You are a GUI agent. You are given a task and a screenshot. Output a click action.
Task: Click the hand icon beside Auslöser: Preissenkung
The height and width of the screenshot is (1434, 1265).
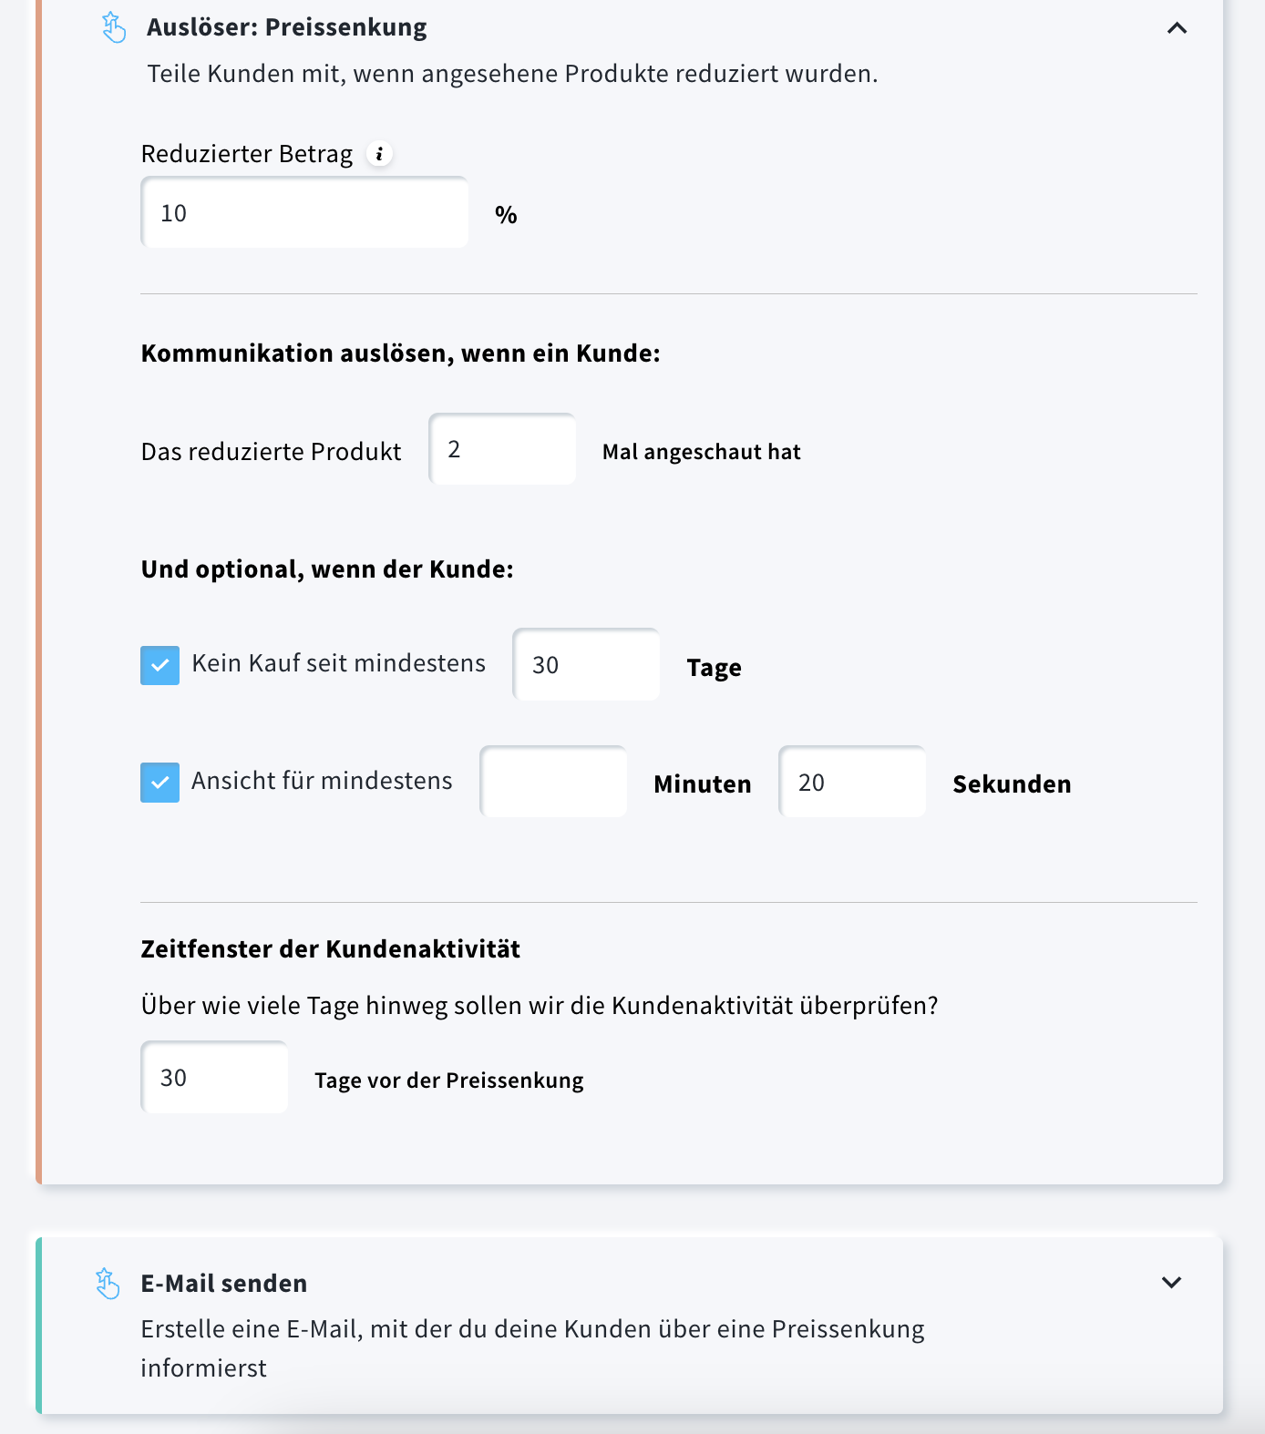pyautogui.click(x=114, y=27)
